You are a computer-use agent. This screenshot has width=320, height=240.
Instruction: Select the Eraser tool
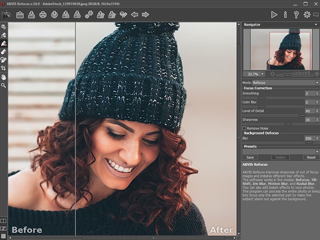4,51
